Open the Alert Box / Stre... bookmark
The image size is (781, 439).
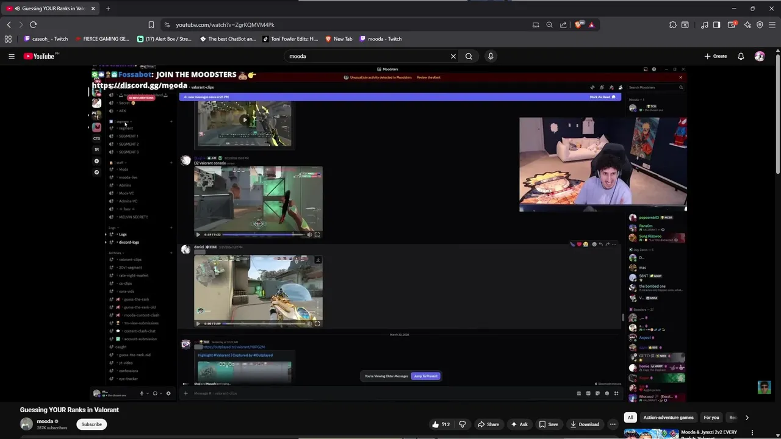tap(165, 39)
